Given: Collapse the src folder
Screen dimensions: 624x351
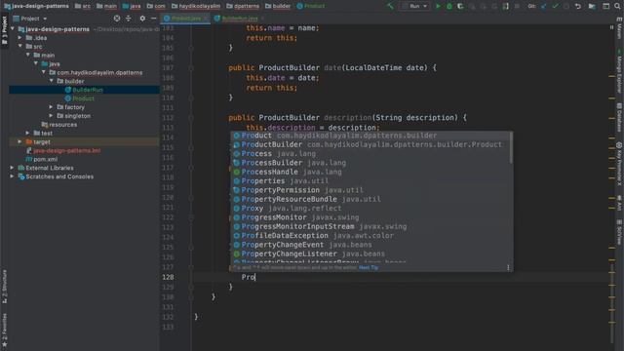Looking at the screenshot, I should [19, 46].
